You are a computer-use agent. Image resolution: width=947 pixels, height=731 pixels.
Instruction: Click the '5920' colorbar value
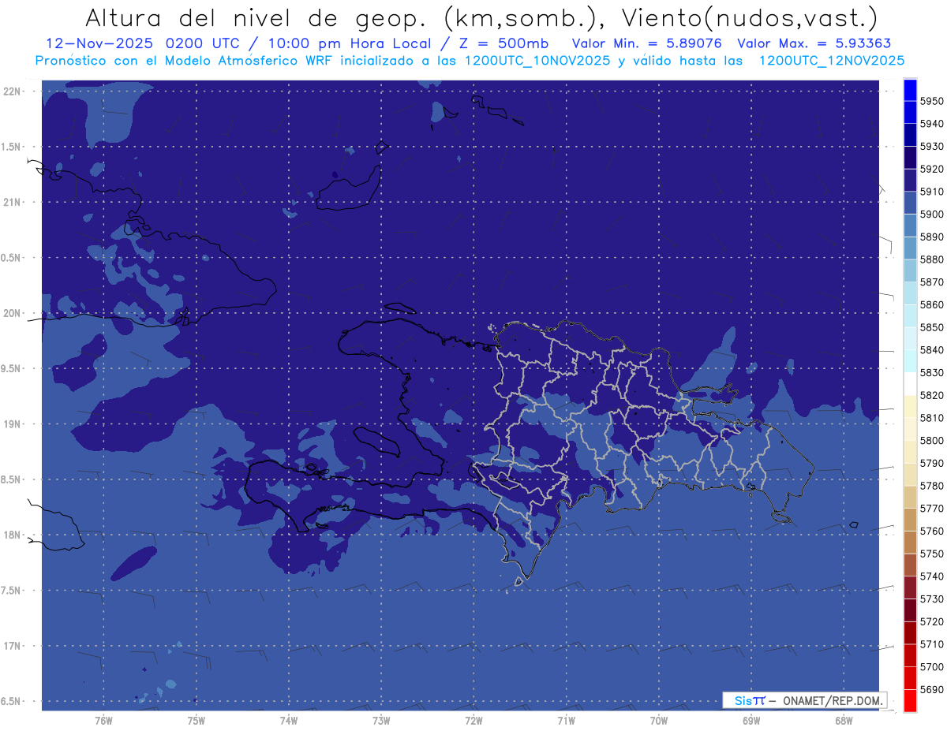pyautogui.click(x=932, y=169)
